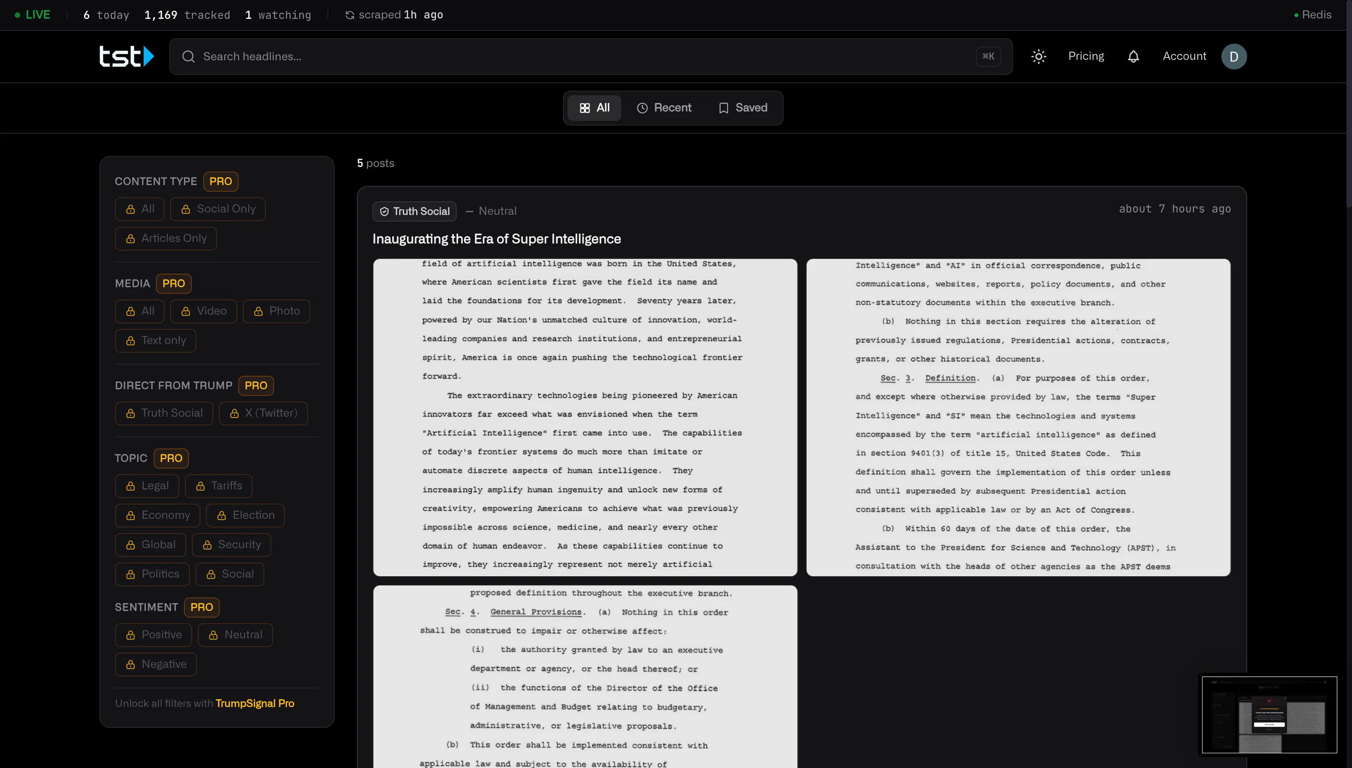Click the search magnifier icon
The height and width of the screenshot is (768, 1352).
[x=188, y=57]
